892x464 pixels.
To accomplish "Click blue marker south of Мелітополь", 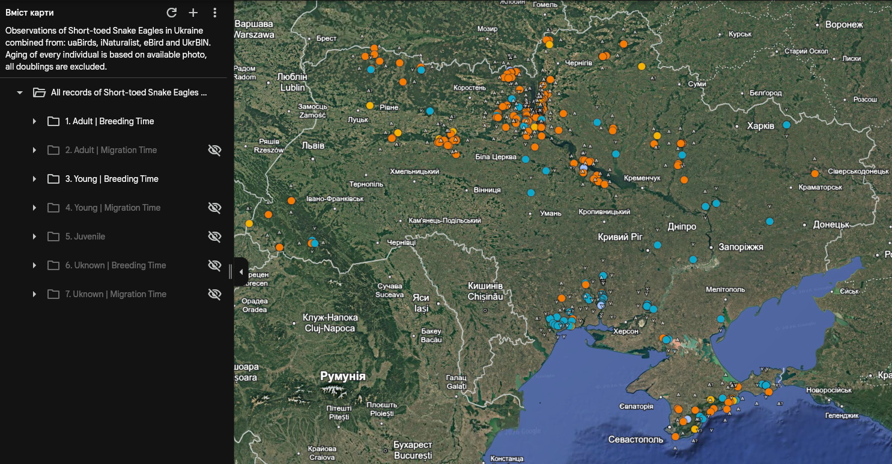I will [x=721, y=319].
